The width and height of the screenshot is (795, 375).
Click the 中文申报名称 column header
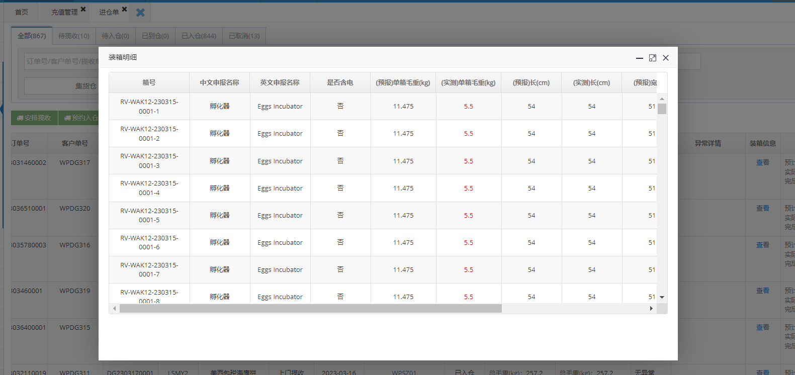(220, 82)
